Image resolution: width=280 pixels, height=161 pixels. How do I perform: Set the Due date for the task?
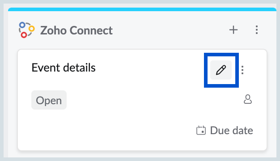[225, 130]
